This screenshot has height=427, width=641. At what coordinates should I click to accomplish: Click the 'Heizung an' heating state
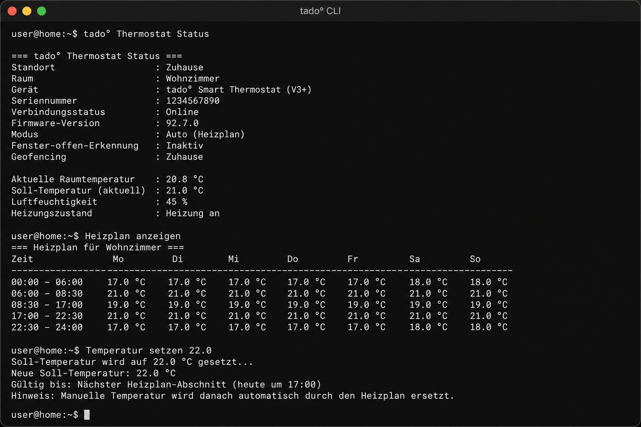(x=192, y=213)
